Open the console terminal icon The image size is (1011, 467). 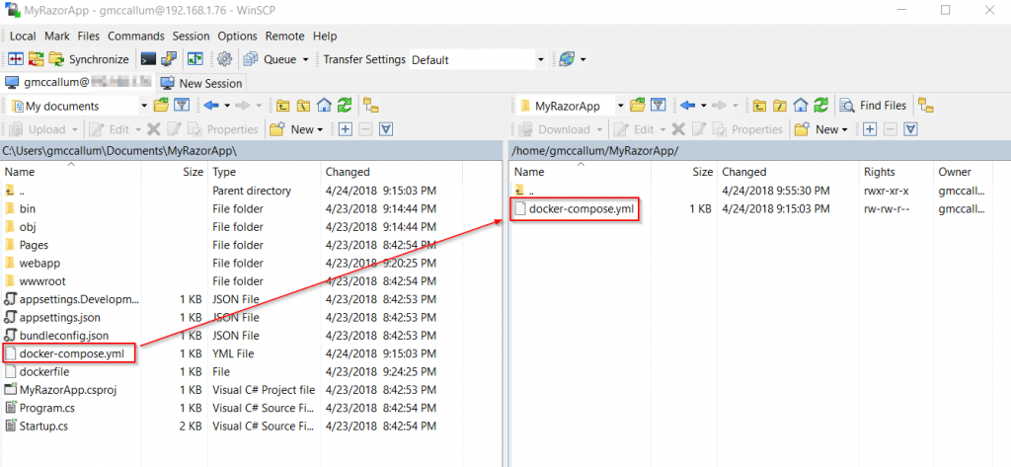coord(148,59)
